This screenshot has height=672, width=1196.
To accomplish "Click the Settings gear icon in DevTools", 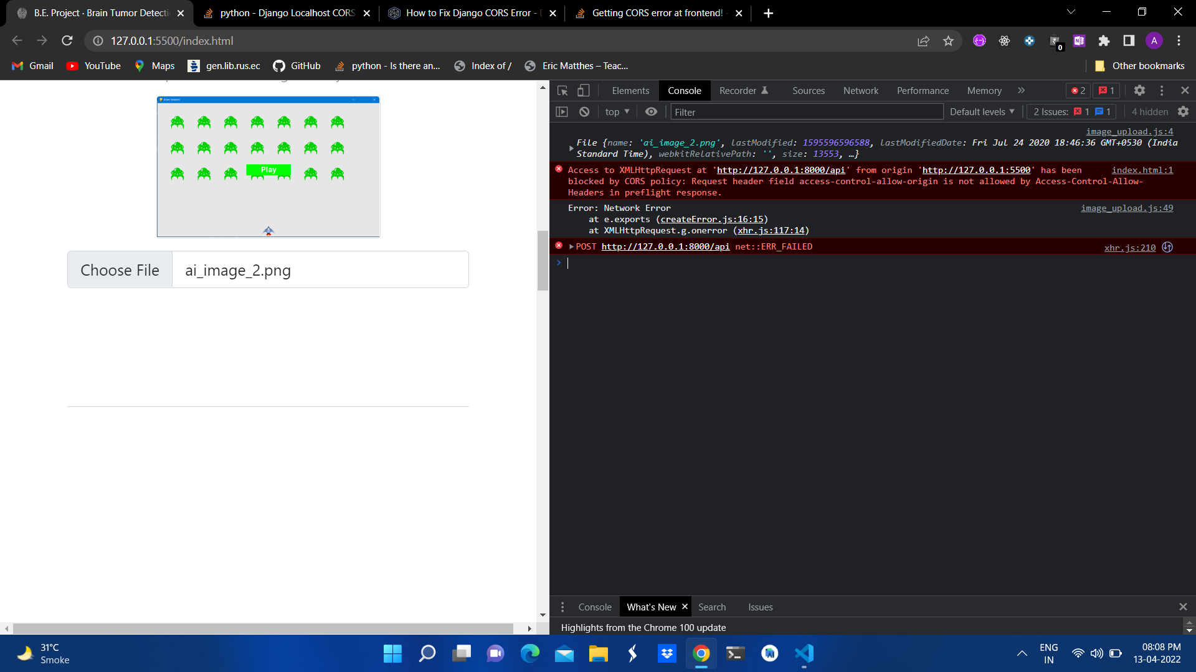I will [x=1140, y=90].
